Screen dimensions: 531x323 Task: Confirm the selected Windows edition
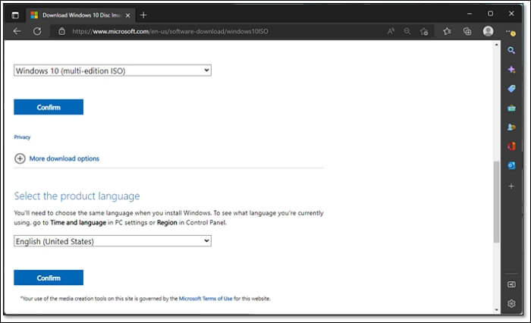pyautogui.click(x=49, y=107)
